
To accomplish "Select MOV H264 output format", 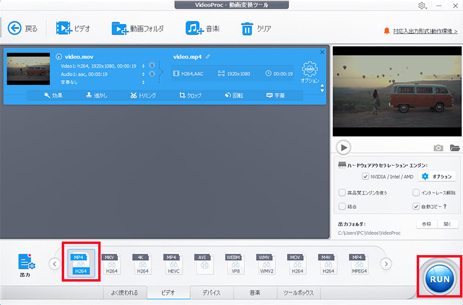I will [x=297, y=264].
